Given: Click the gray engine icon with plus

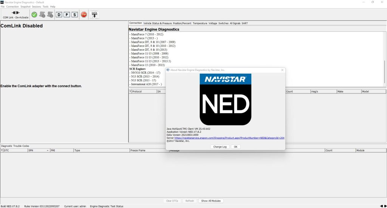Looking at the screenshot, I should 50,15.
